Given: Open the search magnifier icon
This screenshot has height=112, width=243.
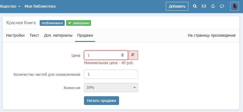Looking at the screenshot, I should 195,6.
